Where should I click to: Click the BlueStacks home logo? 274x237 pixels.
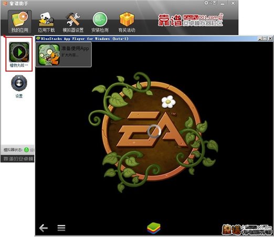pyautogui.click(x=153, y=228)
